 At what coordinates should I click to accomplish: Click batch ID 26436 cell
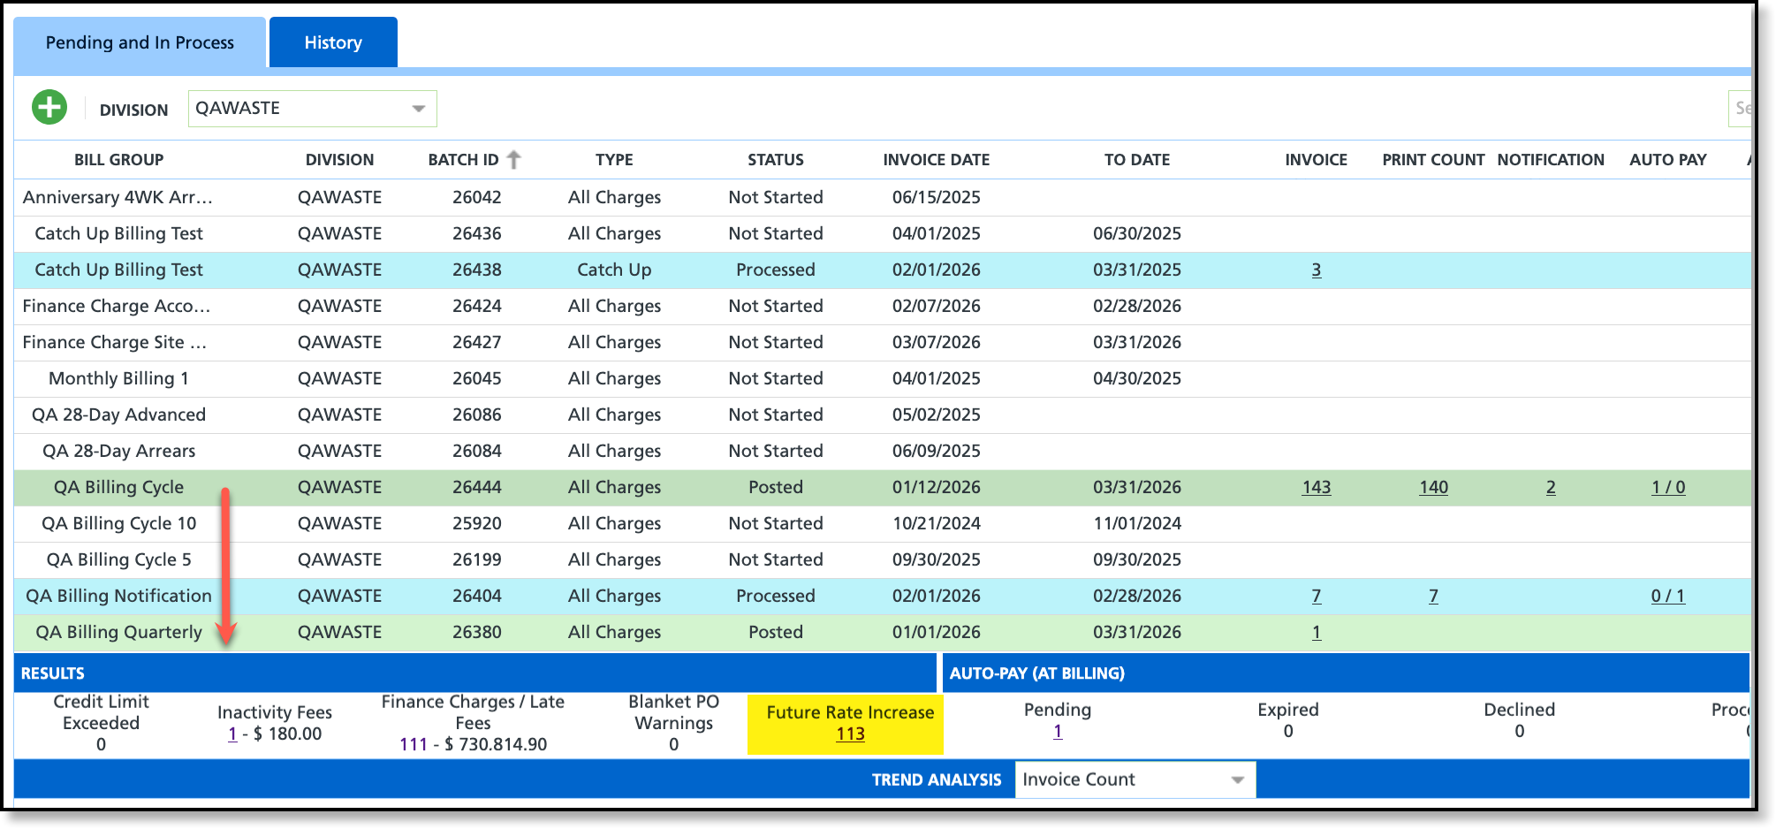point(477,234)
